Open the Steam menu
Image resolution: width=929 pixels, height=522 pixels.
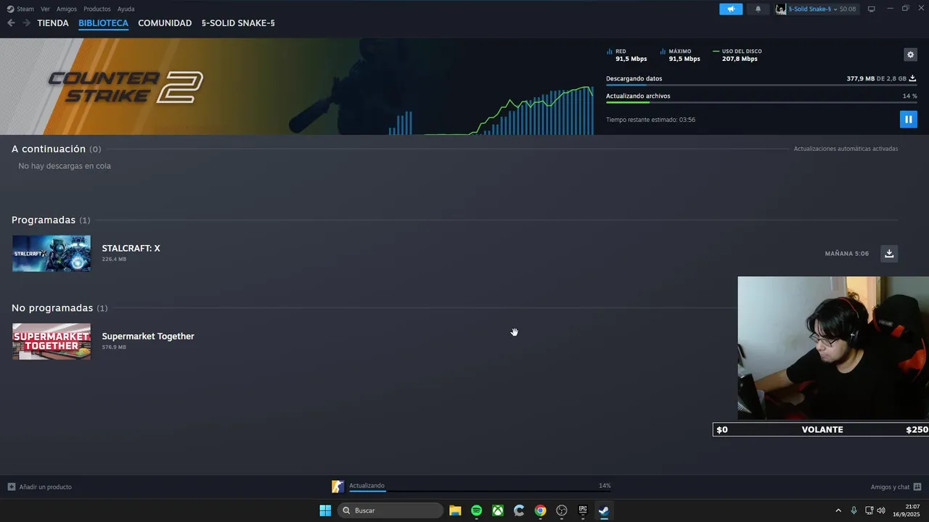point(21,9)
